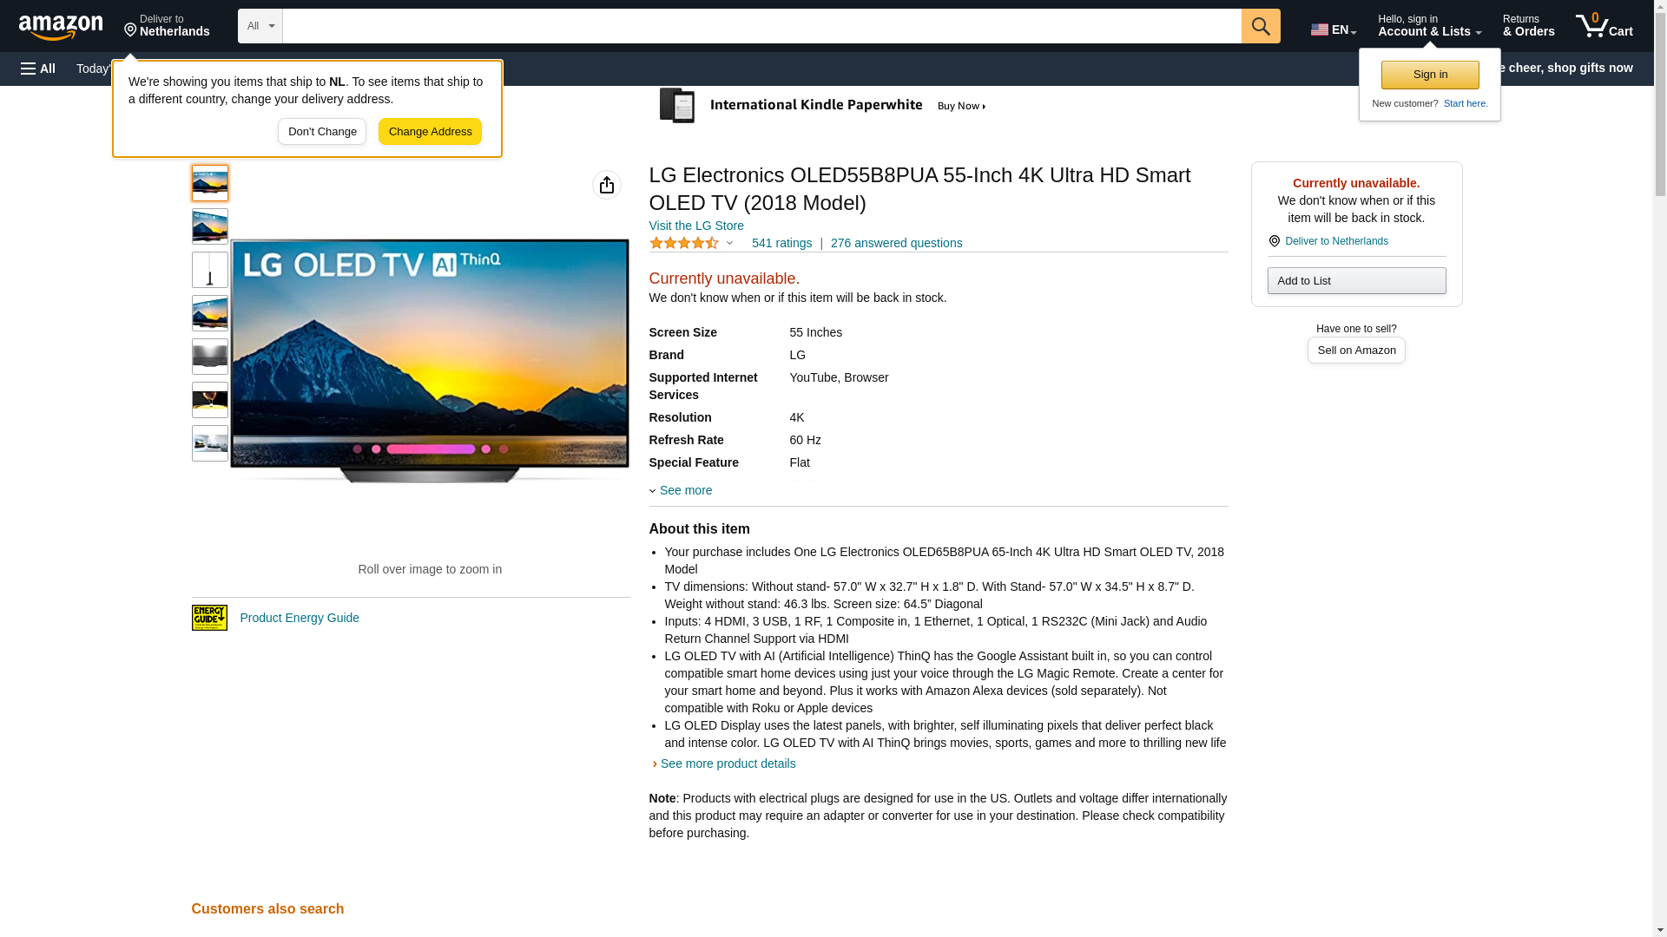Click Don't Change button
The image size is (1667, 937).
coord(322,132)
